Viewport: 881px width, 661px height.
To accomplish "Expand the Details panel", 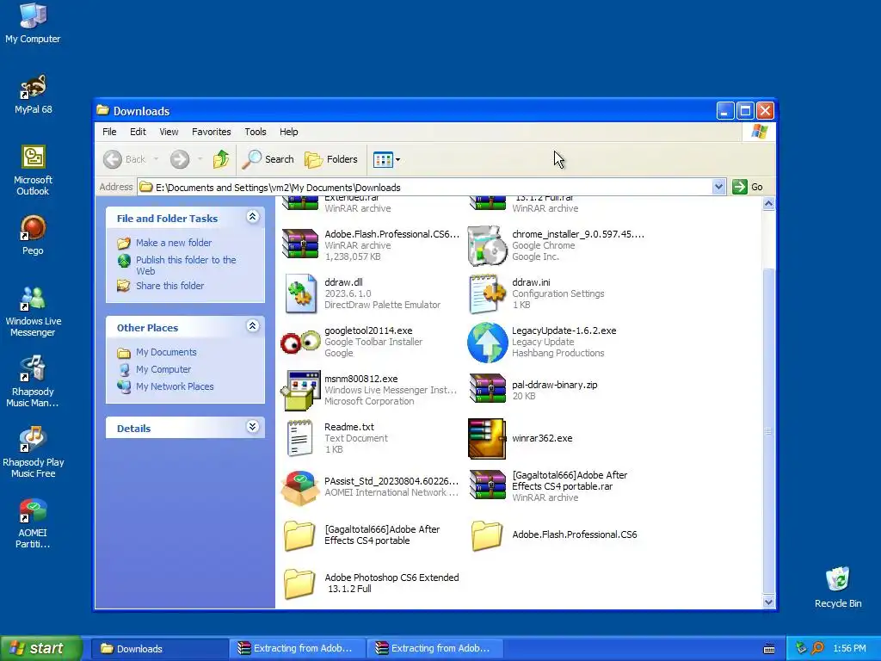I will (x=253, y=427).
